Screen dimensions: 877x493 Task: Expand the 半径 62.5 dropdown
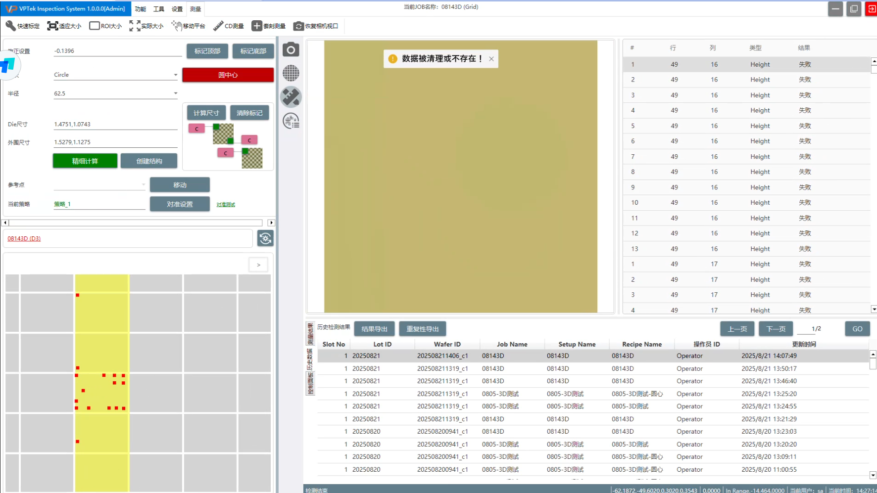pos(175,93)
